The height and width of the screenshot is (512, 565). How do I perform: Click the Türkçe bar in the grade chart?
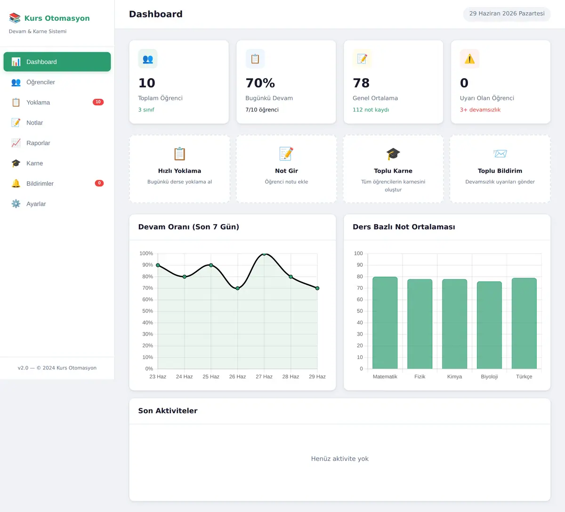tap(524, 323)
